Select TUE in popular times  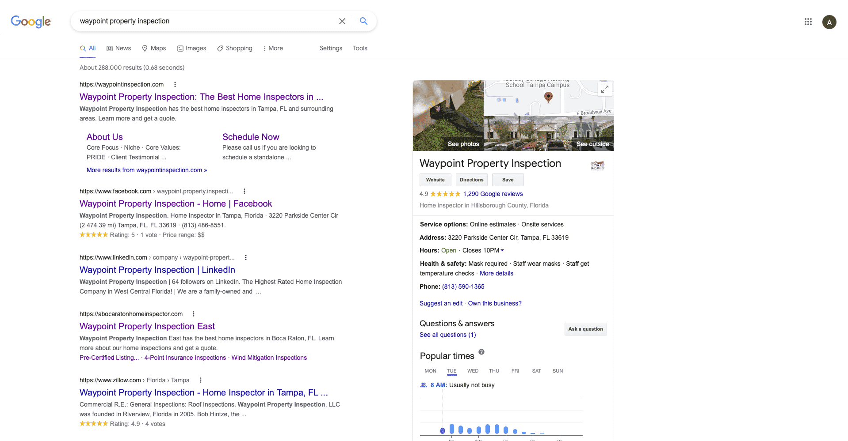(x=451, y=371)
